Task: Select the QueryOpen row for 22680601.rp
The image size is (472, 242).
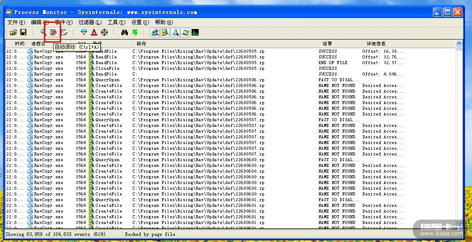Action: [x=231, y=200]
